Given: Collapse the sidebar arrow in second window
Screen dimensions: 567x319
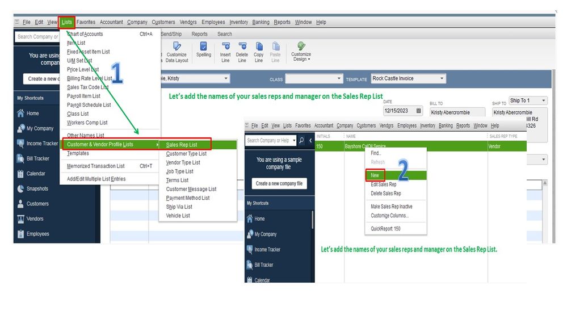Looking at the screenshot, I should [310, 140].
